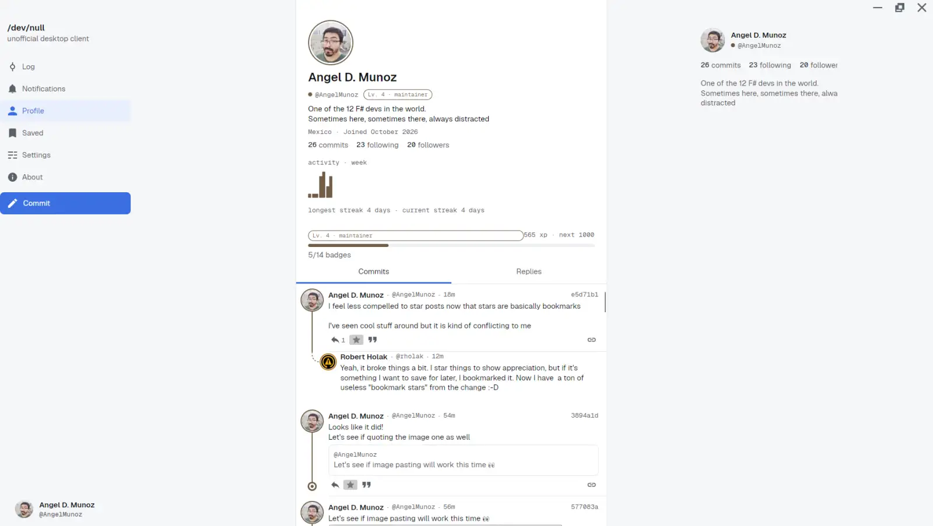Quote the 'Looks like it did!' commit
Image resolution: width=933 pixels, height=526 pixels.
[x=366, y=485]
